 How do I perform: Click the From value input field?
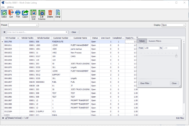click(x=151, y=48)
